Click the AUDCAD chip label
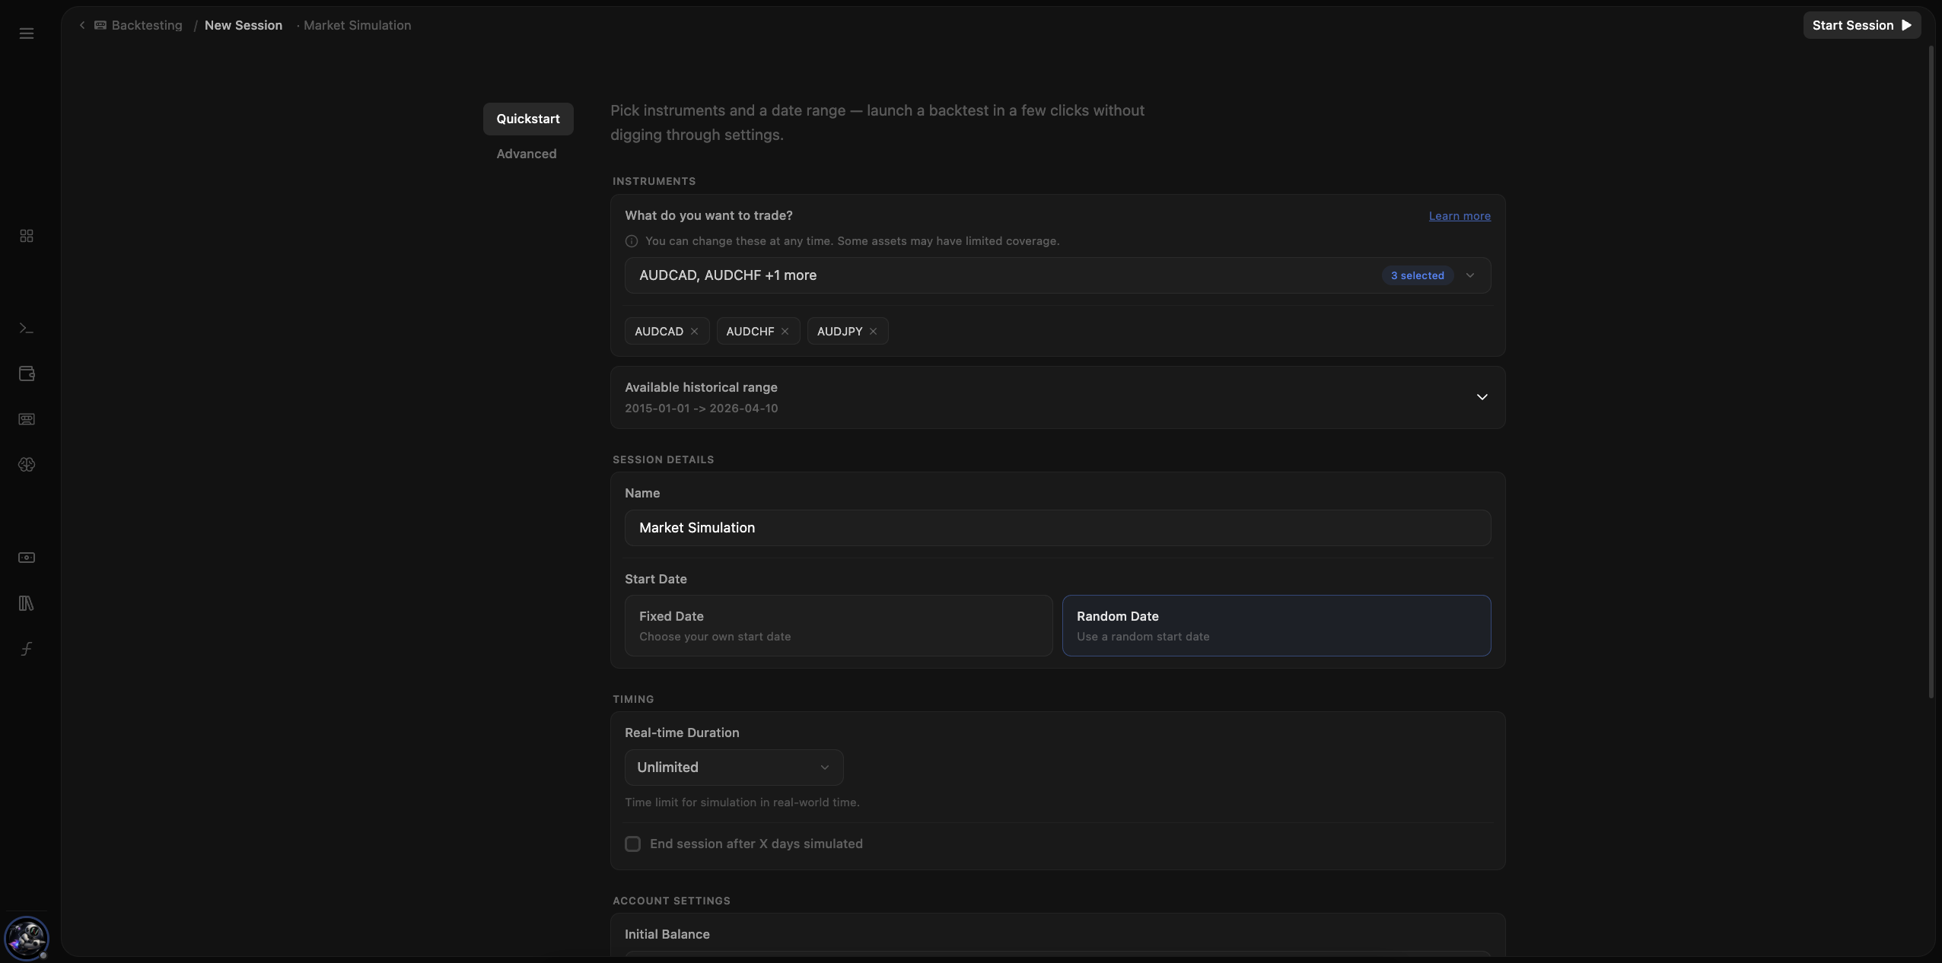The image size is (1942, 963). [659, 332]
